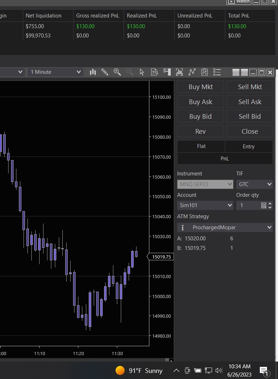Image resolution: width=278 pixels, height=379 pixels.
Task: Open the Windows notification center icon
Action: click(264, 371)
